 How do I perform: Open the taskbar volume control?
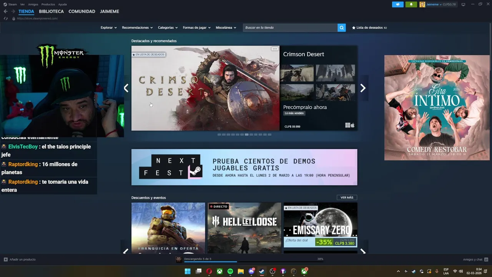(460, 271)
